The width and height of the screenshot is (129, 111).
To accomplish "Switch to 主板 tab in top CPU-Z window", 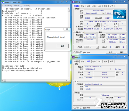I will click(x=88, y=6).
